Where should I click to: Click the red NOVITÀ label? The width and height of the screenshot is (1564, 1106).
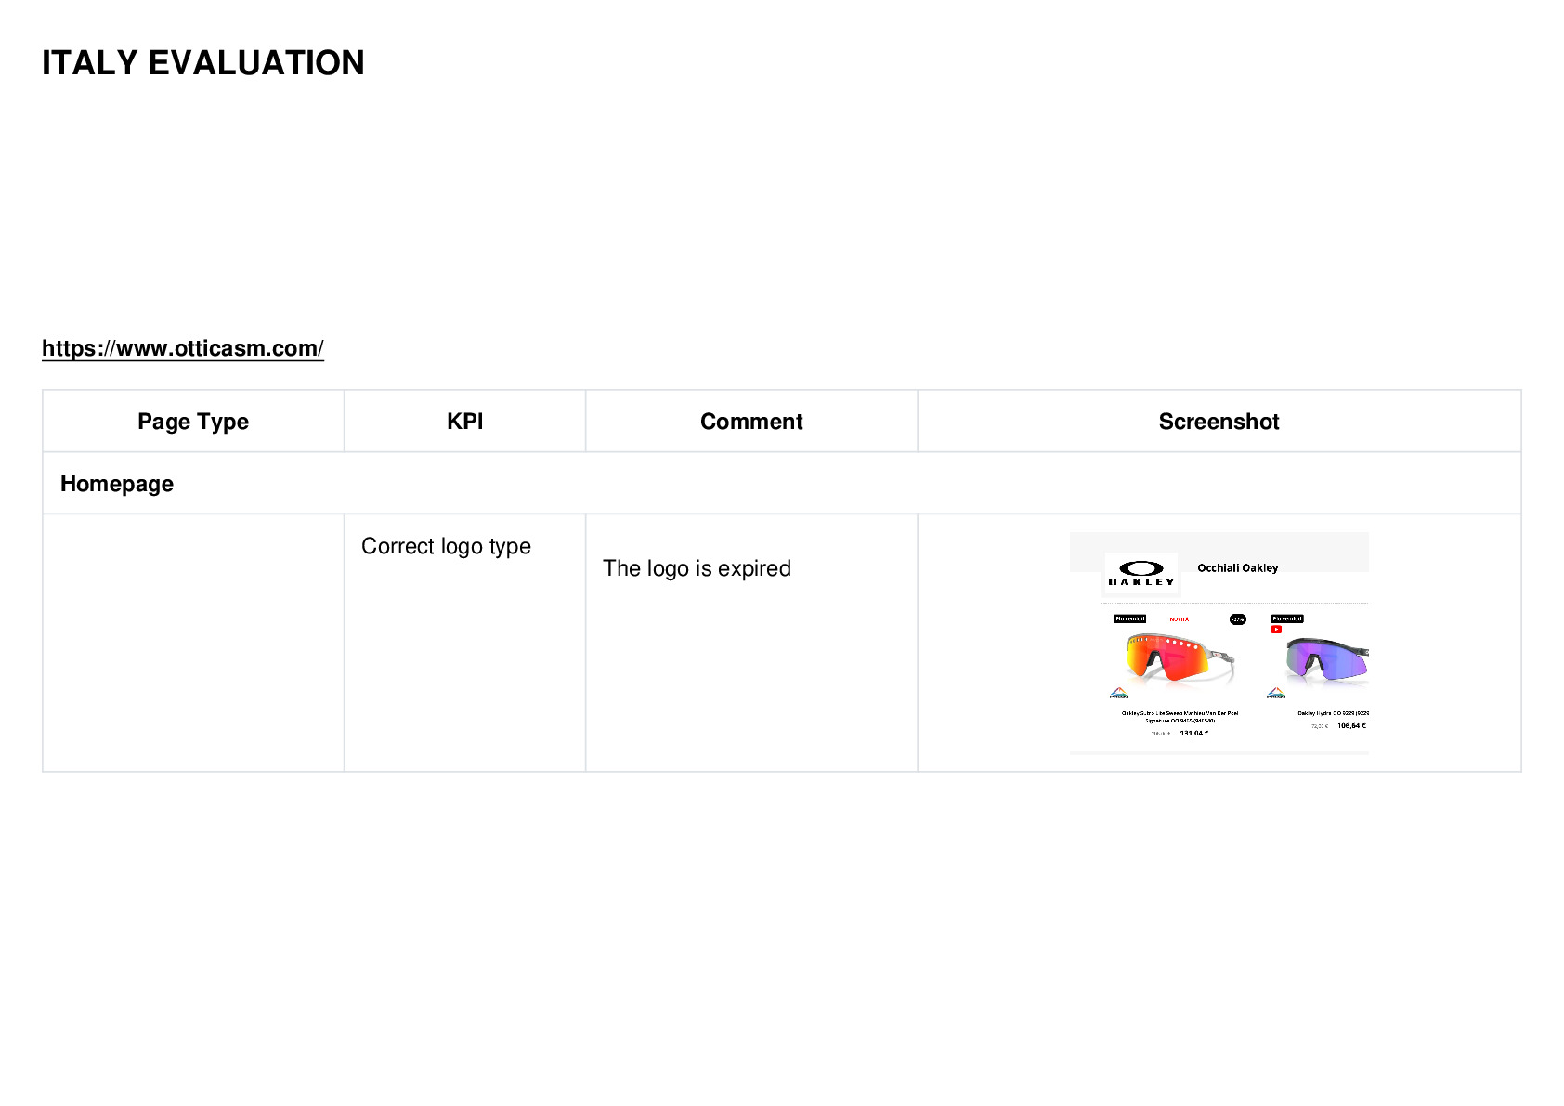1180,619
